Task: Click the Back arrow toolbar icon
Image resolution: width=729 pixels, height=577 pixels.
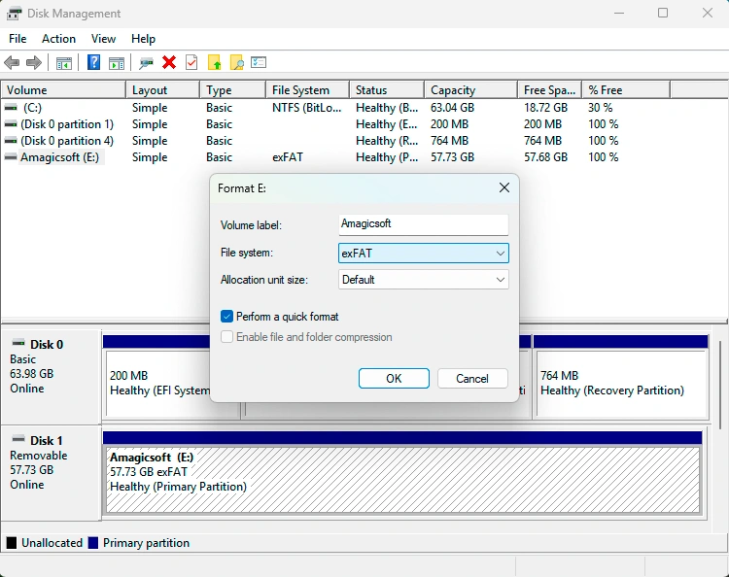Action: click(12, 62)
